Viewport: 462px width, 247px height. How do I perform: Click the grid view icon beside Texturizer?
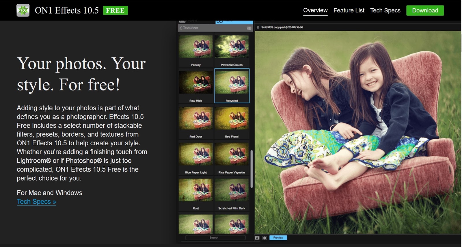(249, 28)
